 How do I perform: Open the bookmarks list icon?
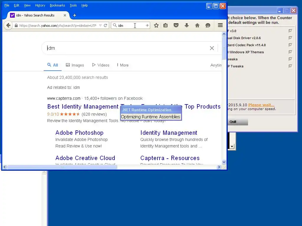(165, 25)
